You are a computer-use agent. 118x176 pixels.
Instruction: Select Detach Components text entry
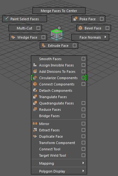(x=56, y=91)
